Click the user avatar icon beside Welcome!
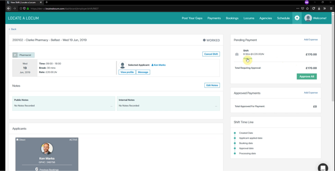 (308, 18)
